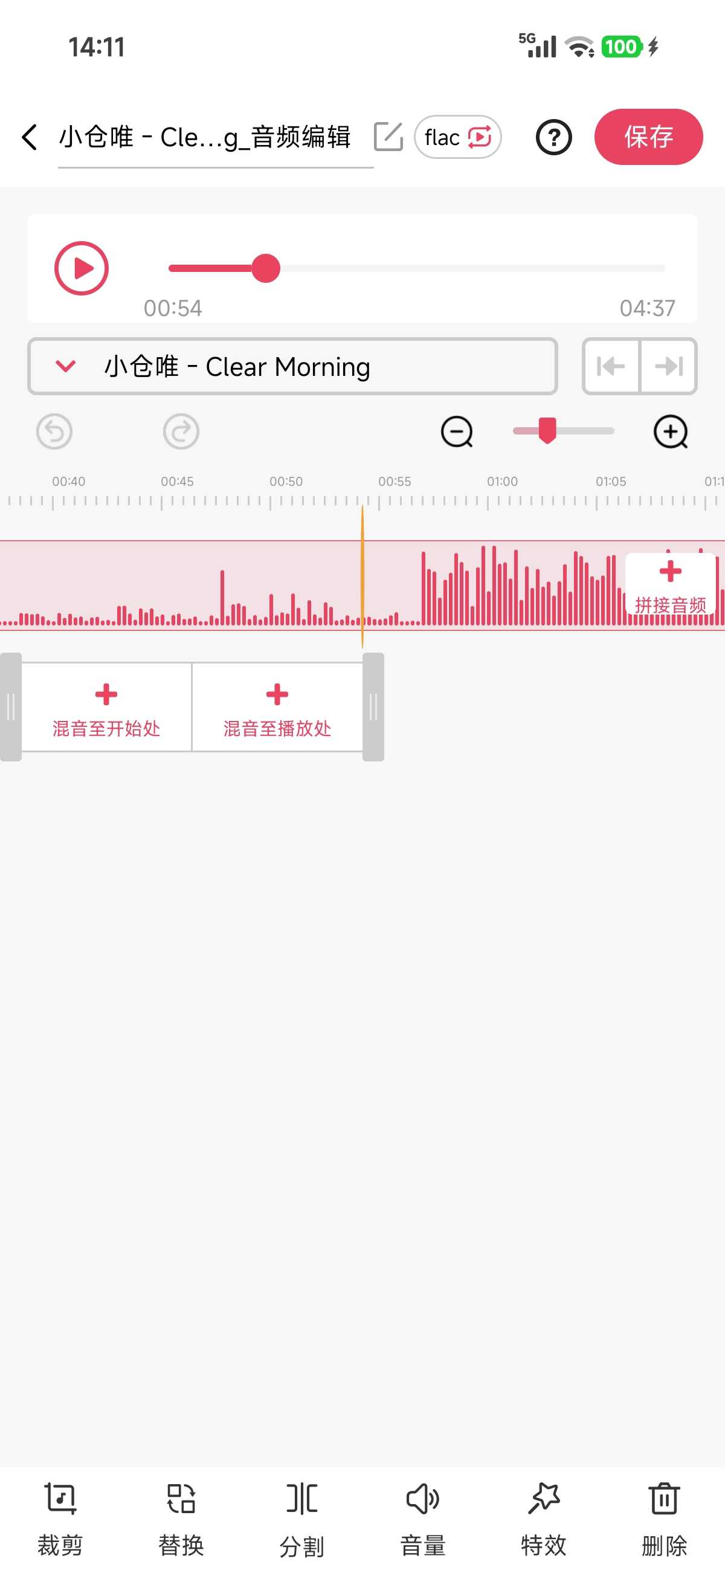Open the help question mark icon
Viewport: 725px width, 1576px height.
553,137
